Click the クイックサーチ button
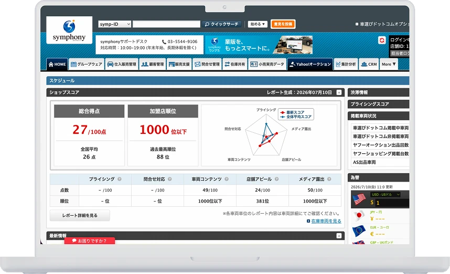The image size is (450, 274). click(221, 24)
